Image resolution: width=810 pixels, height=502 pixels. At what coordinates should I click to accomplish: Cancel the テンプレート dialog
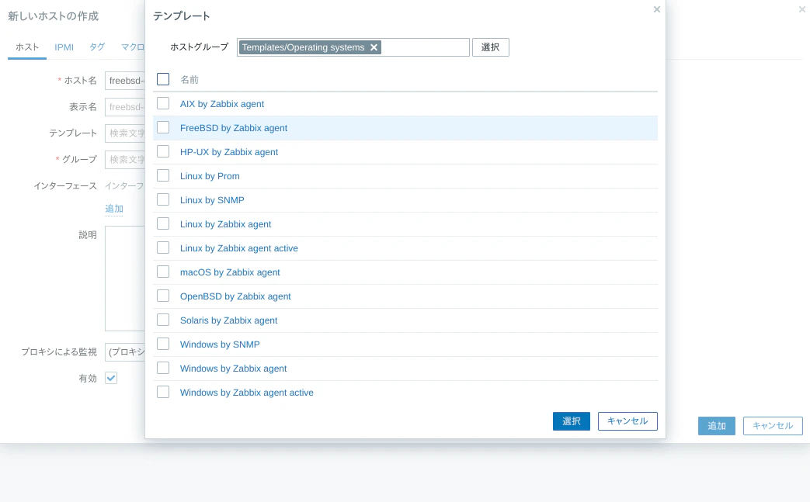(627, 421)
